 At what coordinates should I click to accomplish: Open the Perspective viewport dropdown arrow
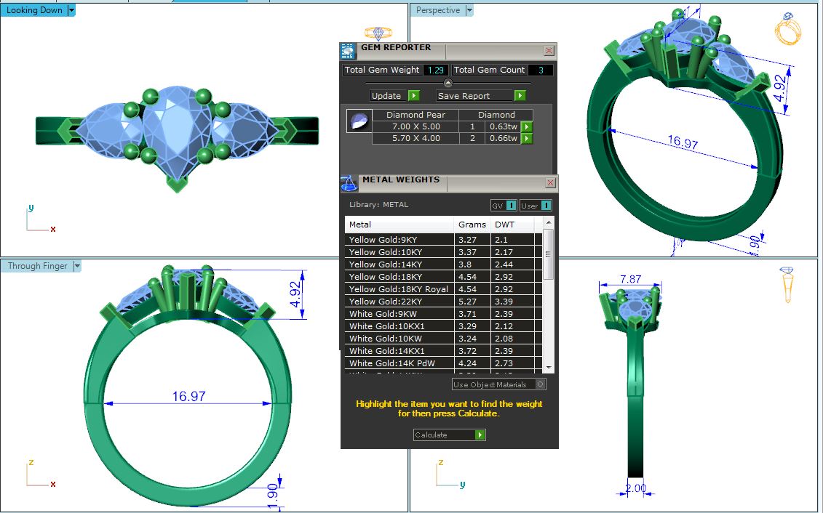click(469, 11)
